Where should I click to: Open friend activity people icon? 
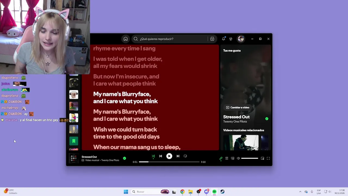231,39
